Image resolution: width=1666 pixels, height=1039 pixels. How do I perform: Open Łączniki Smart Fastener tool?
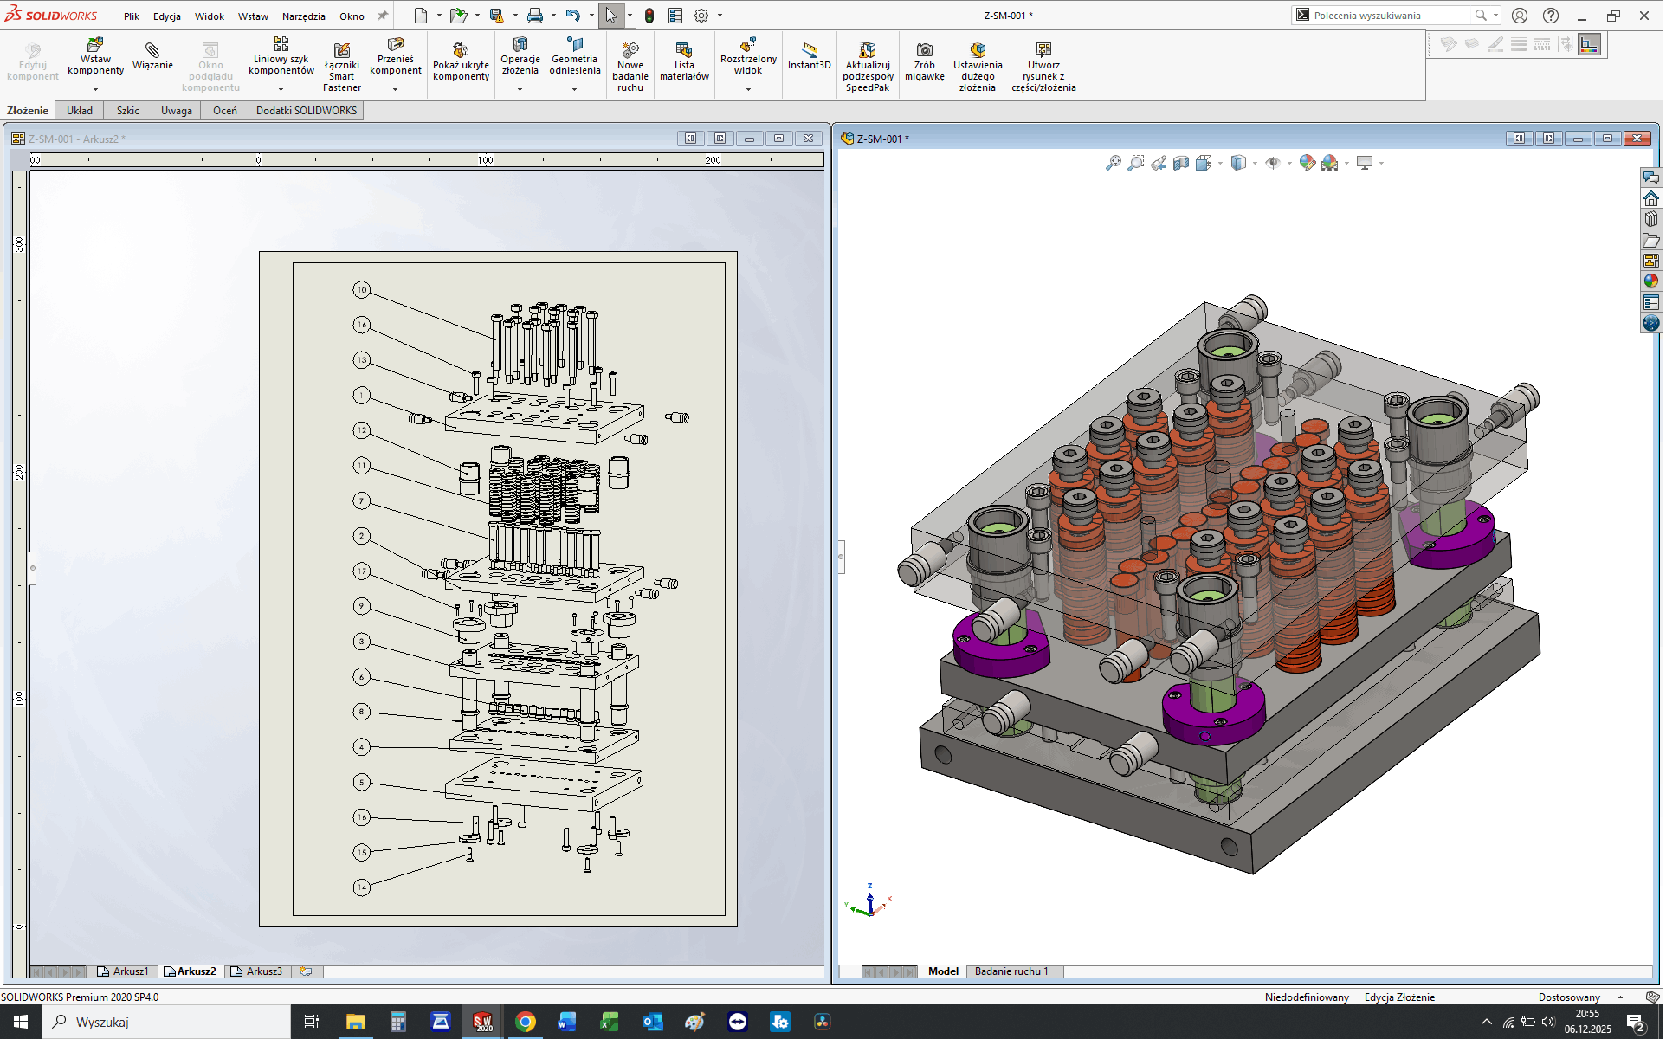point(342,50)
